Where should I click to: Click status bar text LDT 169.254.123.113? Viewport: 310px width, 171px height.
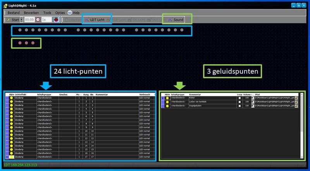pyautogui.click(x=20, y=165)
